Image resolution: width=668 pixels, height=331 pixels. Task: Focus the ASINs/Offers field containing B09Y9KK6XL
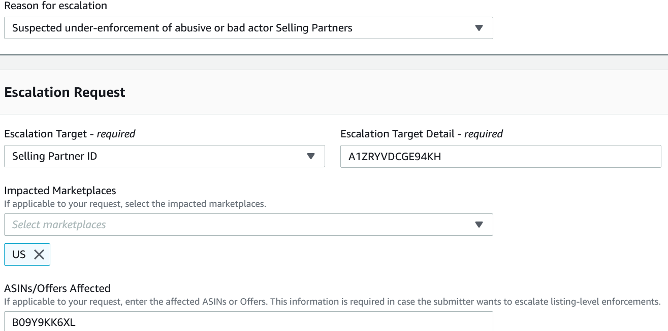pos(248,322)
